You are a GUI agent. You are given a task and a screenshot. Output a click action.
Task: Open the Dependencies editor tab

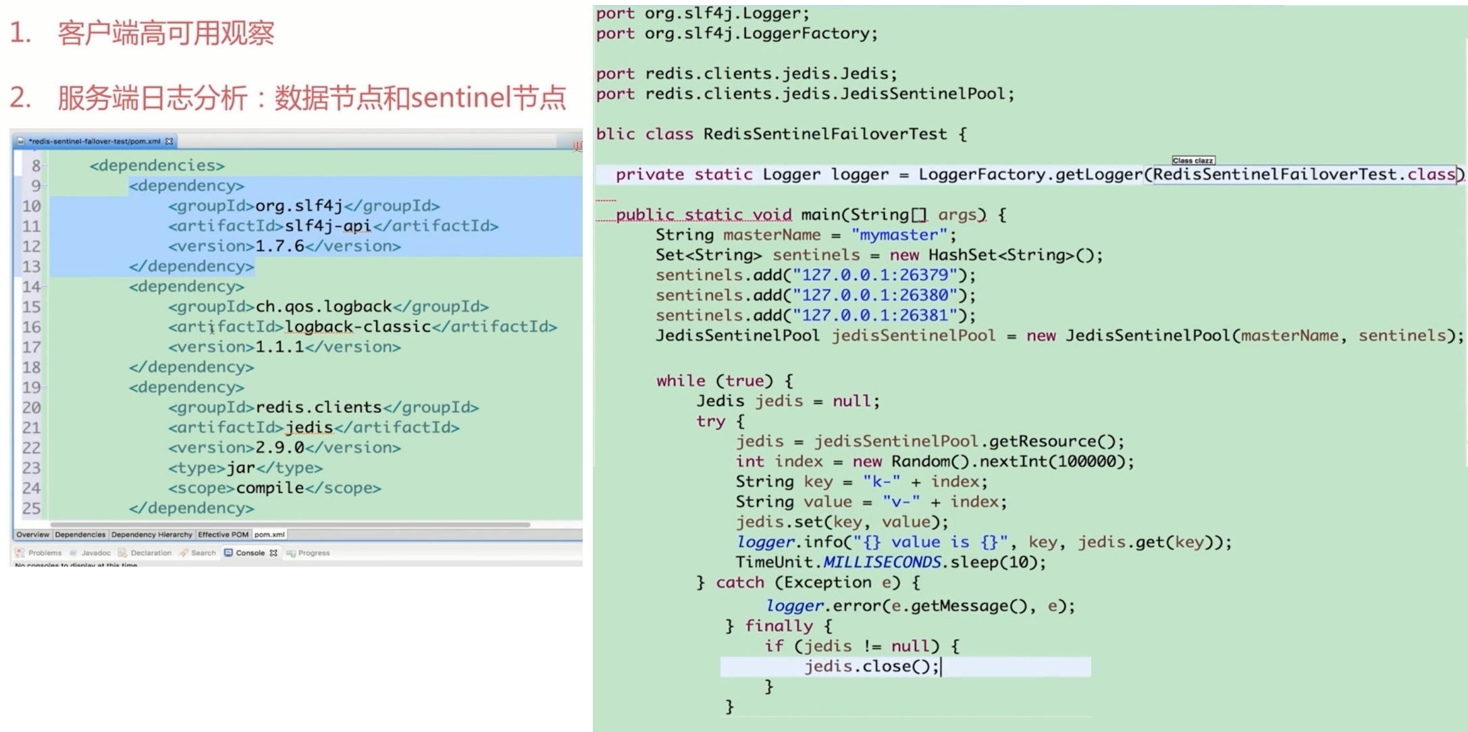pos(80,534)
